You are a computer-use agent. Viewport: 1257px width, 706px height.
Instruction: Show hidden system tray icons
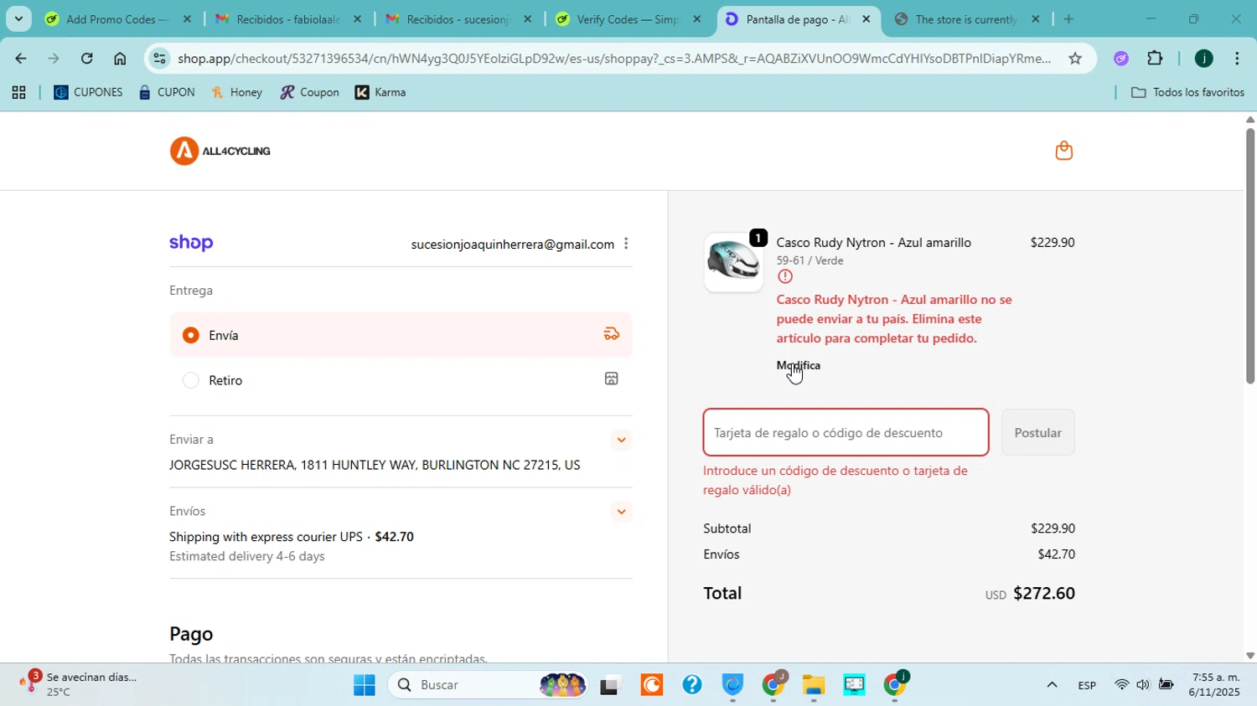[x=1052, y=685]
